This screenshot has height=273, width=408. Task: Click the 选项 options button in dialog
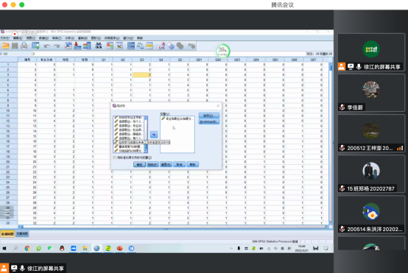click(x=208, y=116)
